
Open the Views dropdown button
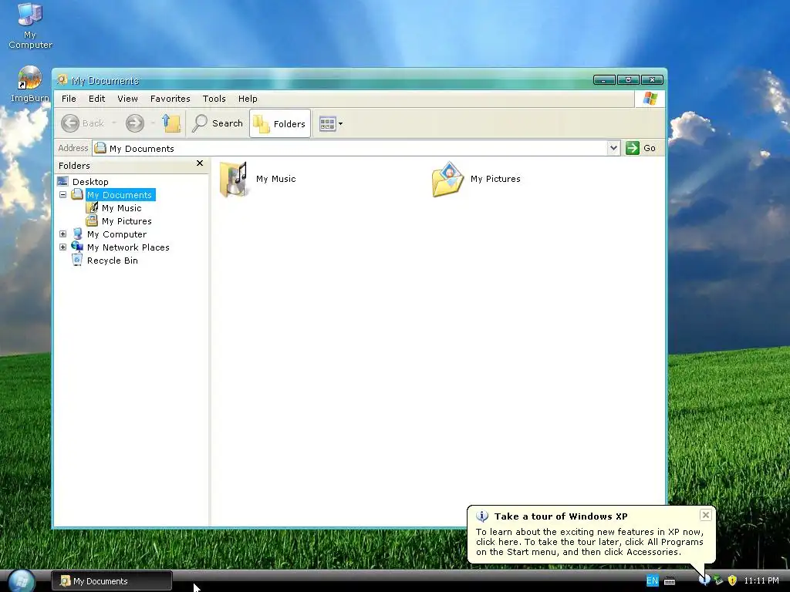coord(331,123)
